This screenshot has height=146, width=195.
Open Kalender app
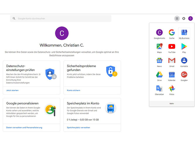pos(172,76)
